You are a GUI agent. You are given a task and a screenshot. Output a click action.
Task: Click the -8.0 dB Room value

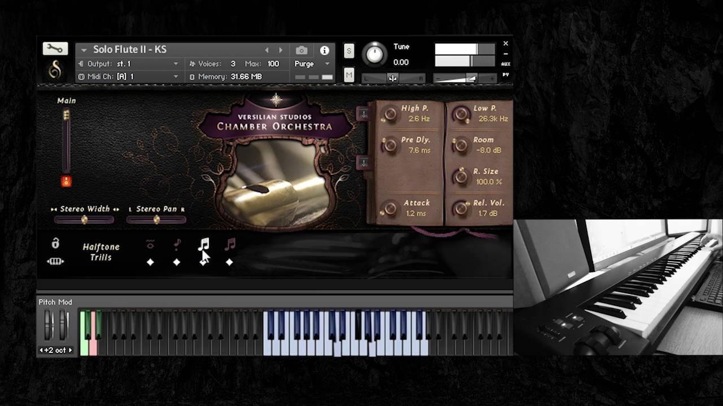(489, 151)
